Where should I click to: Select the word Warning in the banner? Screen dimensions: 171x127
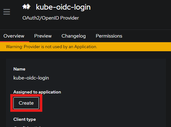[14, 47]
